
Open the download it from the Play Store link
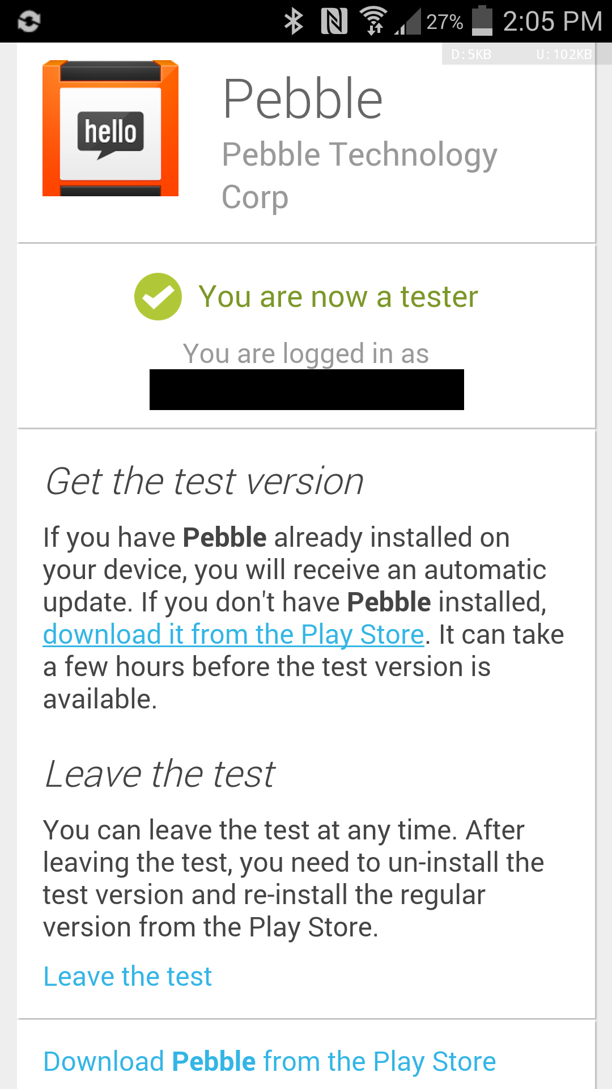click(233, 634)
